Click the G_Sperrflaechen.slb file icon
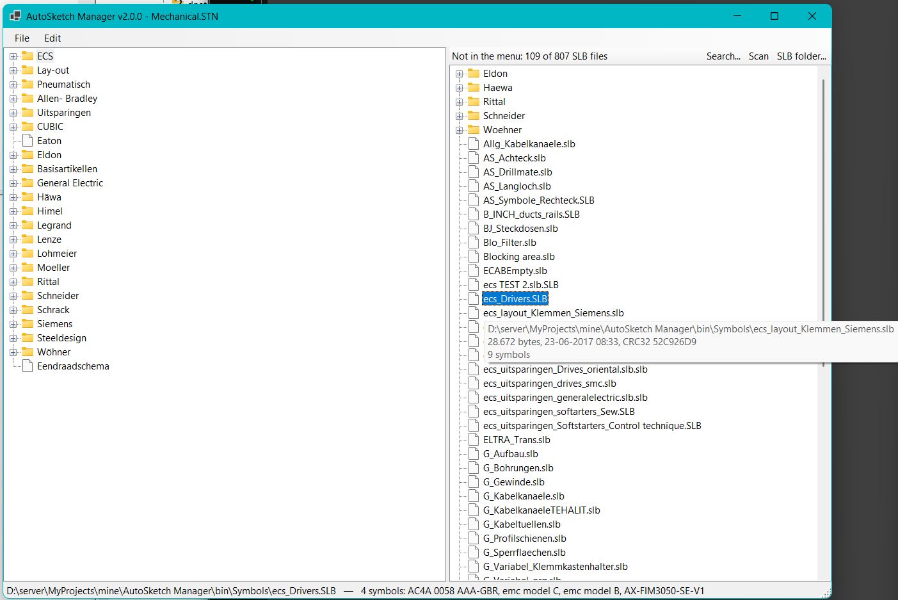This screenshot has width=898, height=600. click(x=474, y=552)
